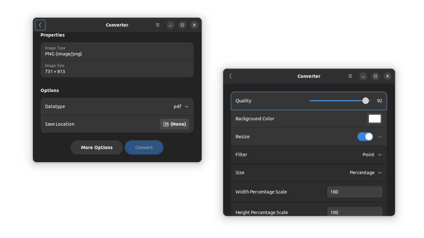This screenshot has height=238, width=424.
Task: Maximize the left Converter window
Action: click(x=182, y=25)
